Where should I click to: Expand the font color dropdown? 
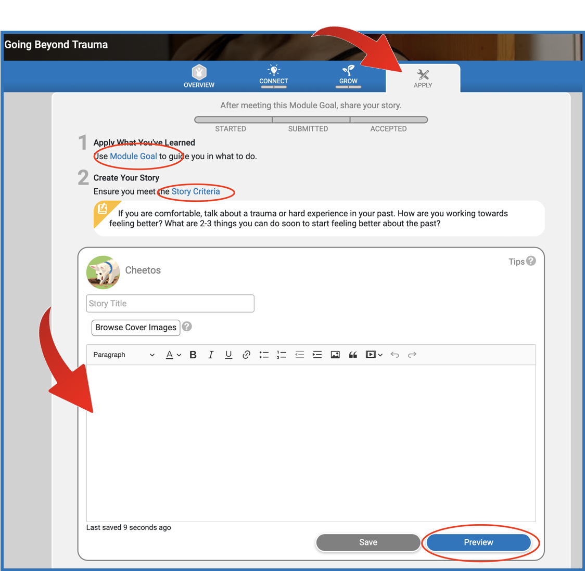(173, 355)
